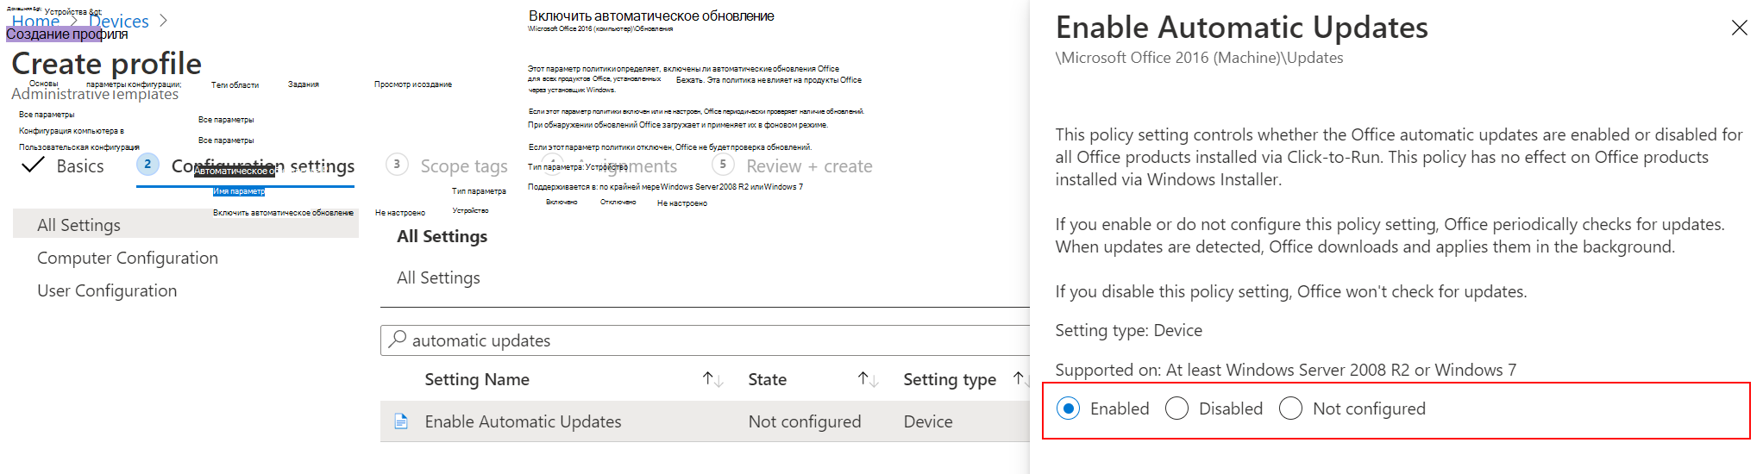Click the chevron after the Devices breadcrumb
This screenshot has height=474, width=1763.
tap(163, 21)
